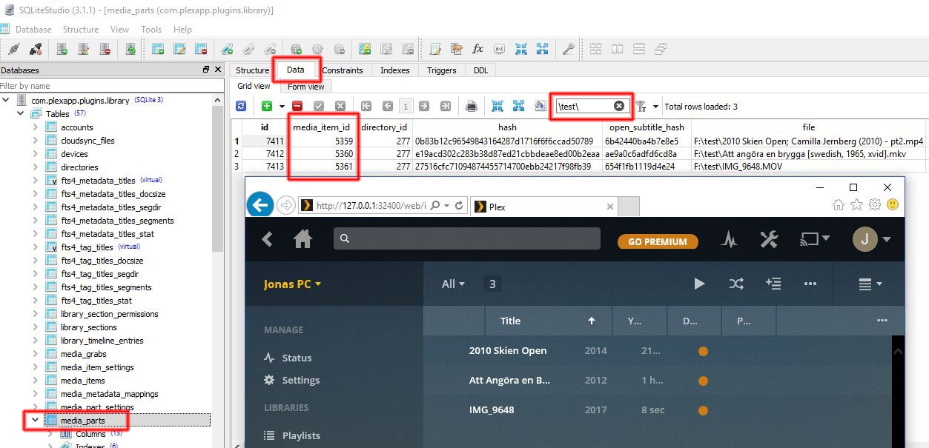Screen dimensions: 929x448
Task: Click Disconnect from database icon
Action: (36, 50)
